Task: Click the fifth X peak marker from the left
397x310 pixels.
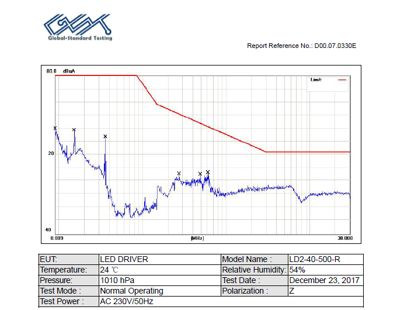Action: [200, 174]
